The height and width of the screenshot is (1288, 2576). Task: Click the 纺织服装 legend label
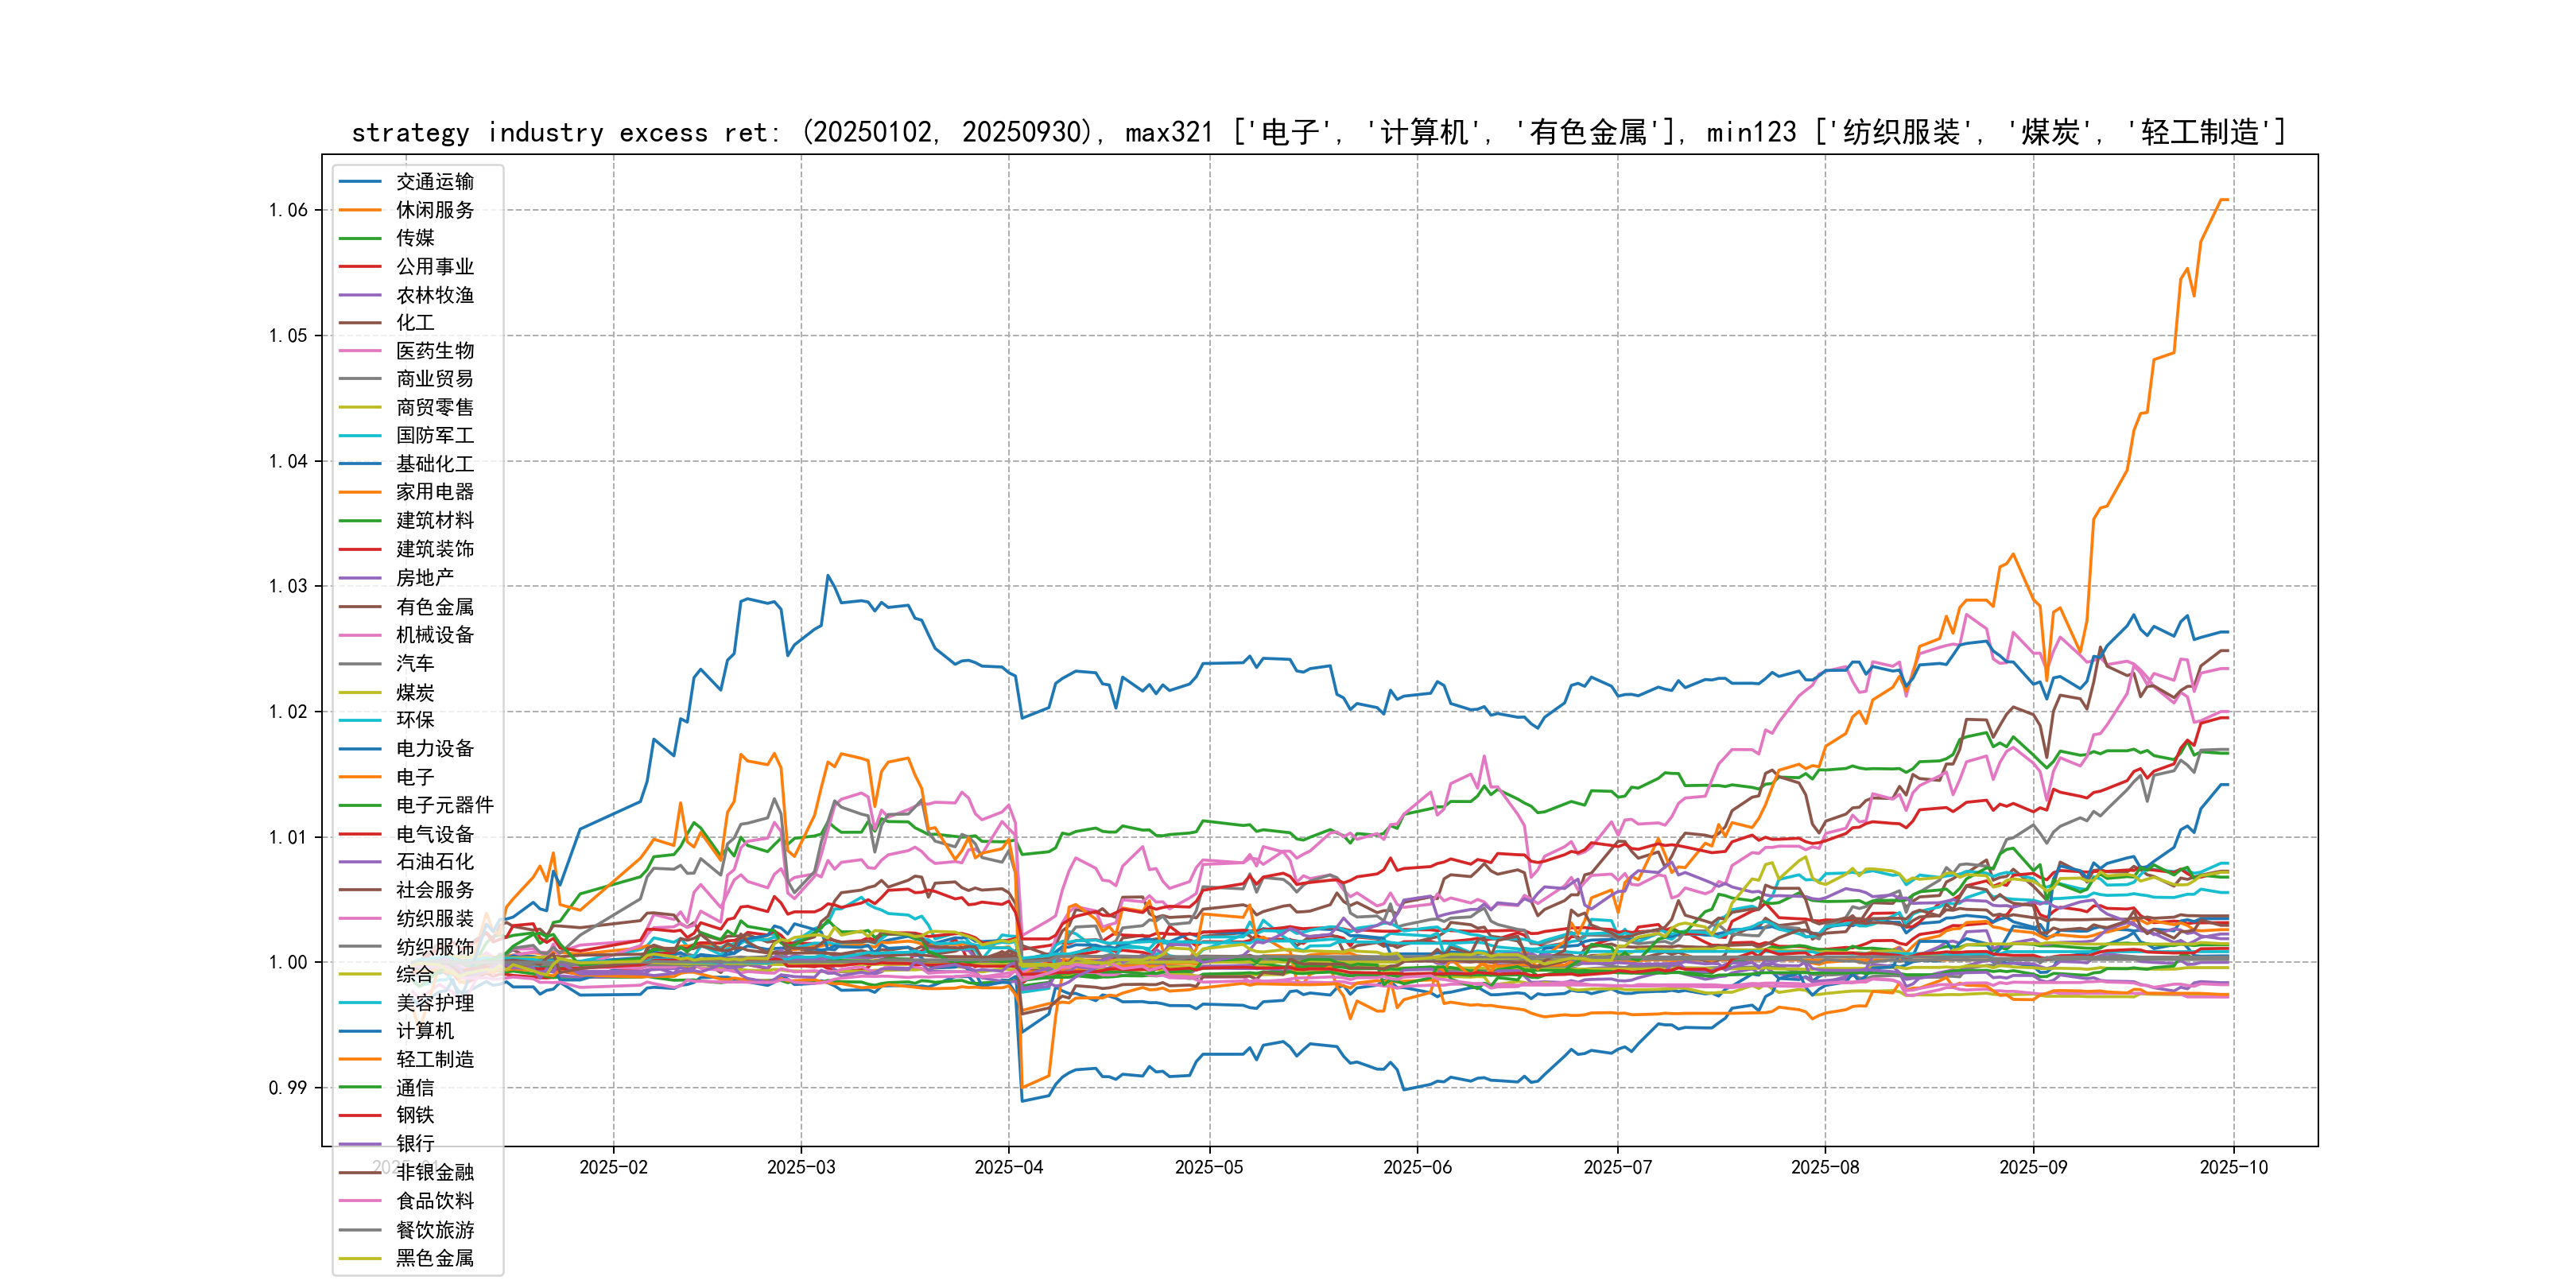434,918
